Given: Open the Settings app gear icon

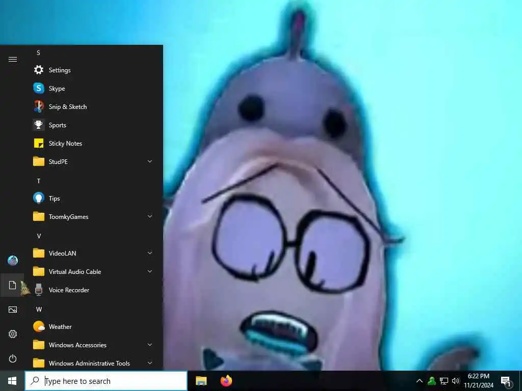Looking at the screenshot, I should point(39,70).
